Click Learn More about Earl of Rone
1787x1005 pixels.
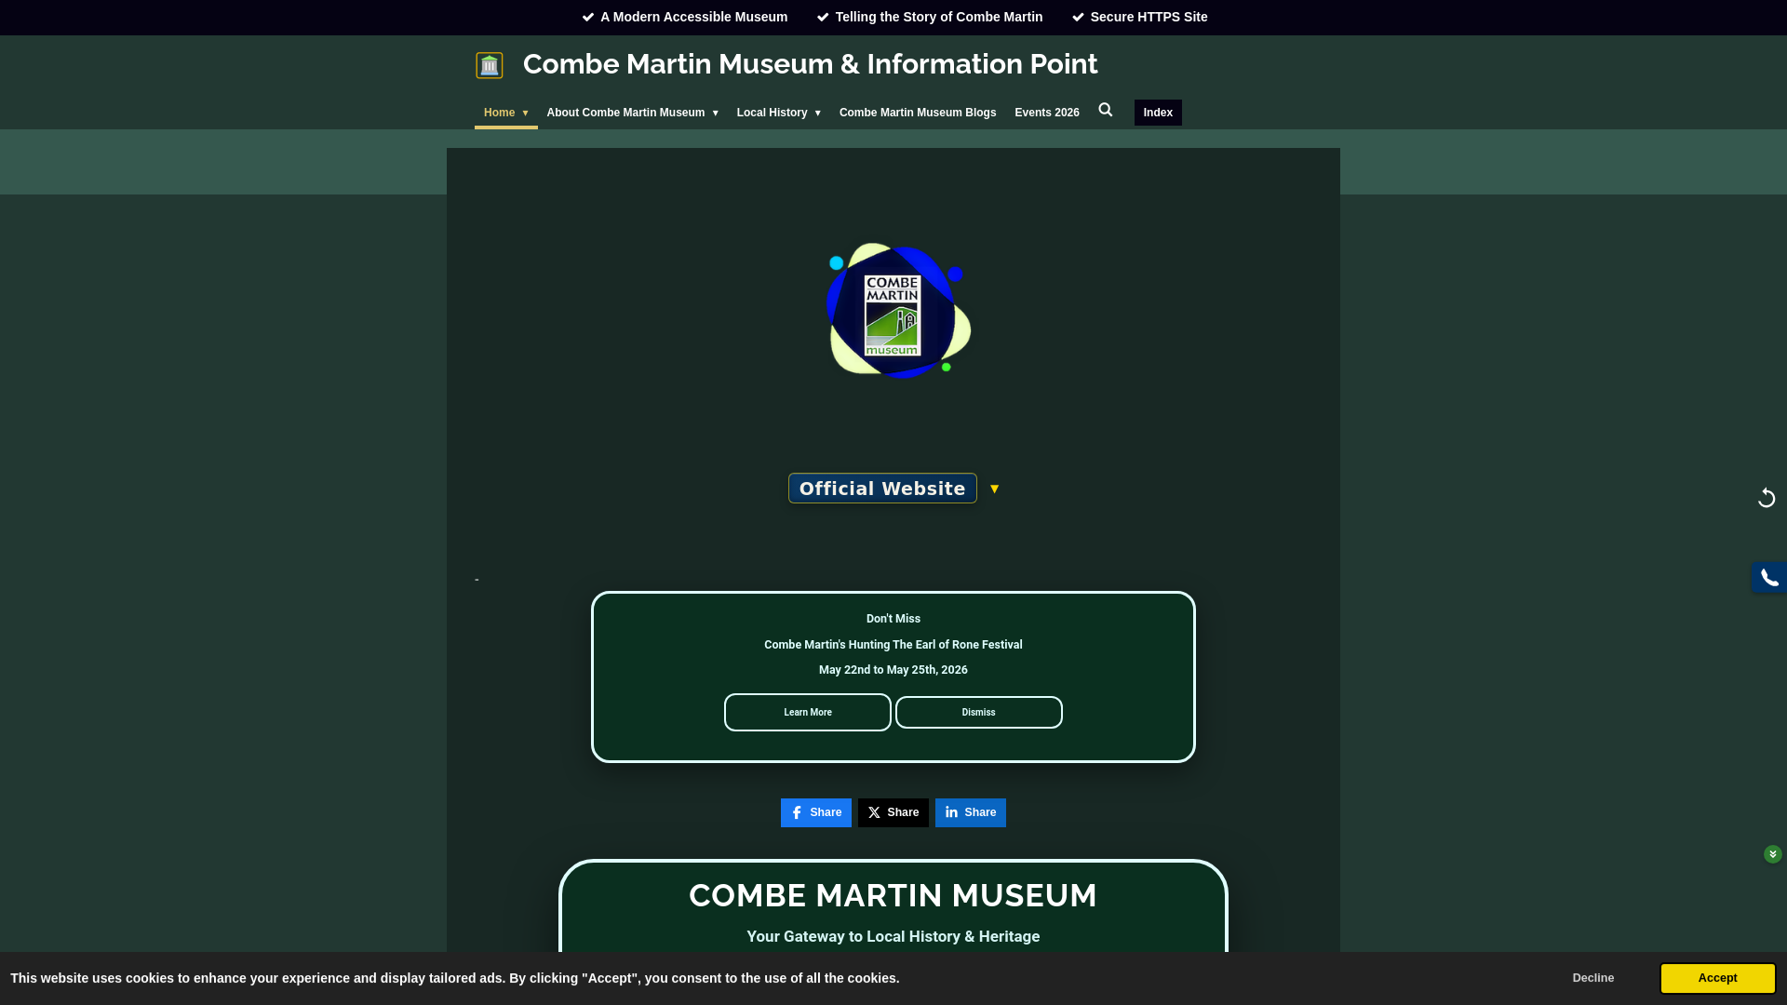pyautogui.click(x=808, y=713)
